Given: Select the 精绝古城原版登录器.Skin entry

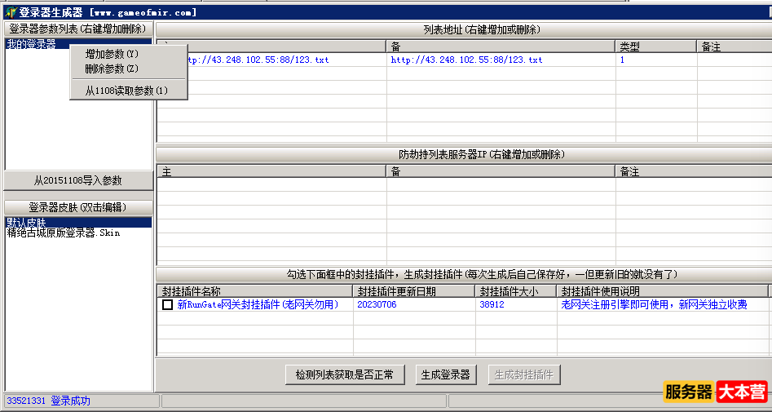Looking at the screenshot, I should [64, 233].
